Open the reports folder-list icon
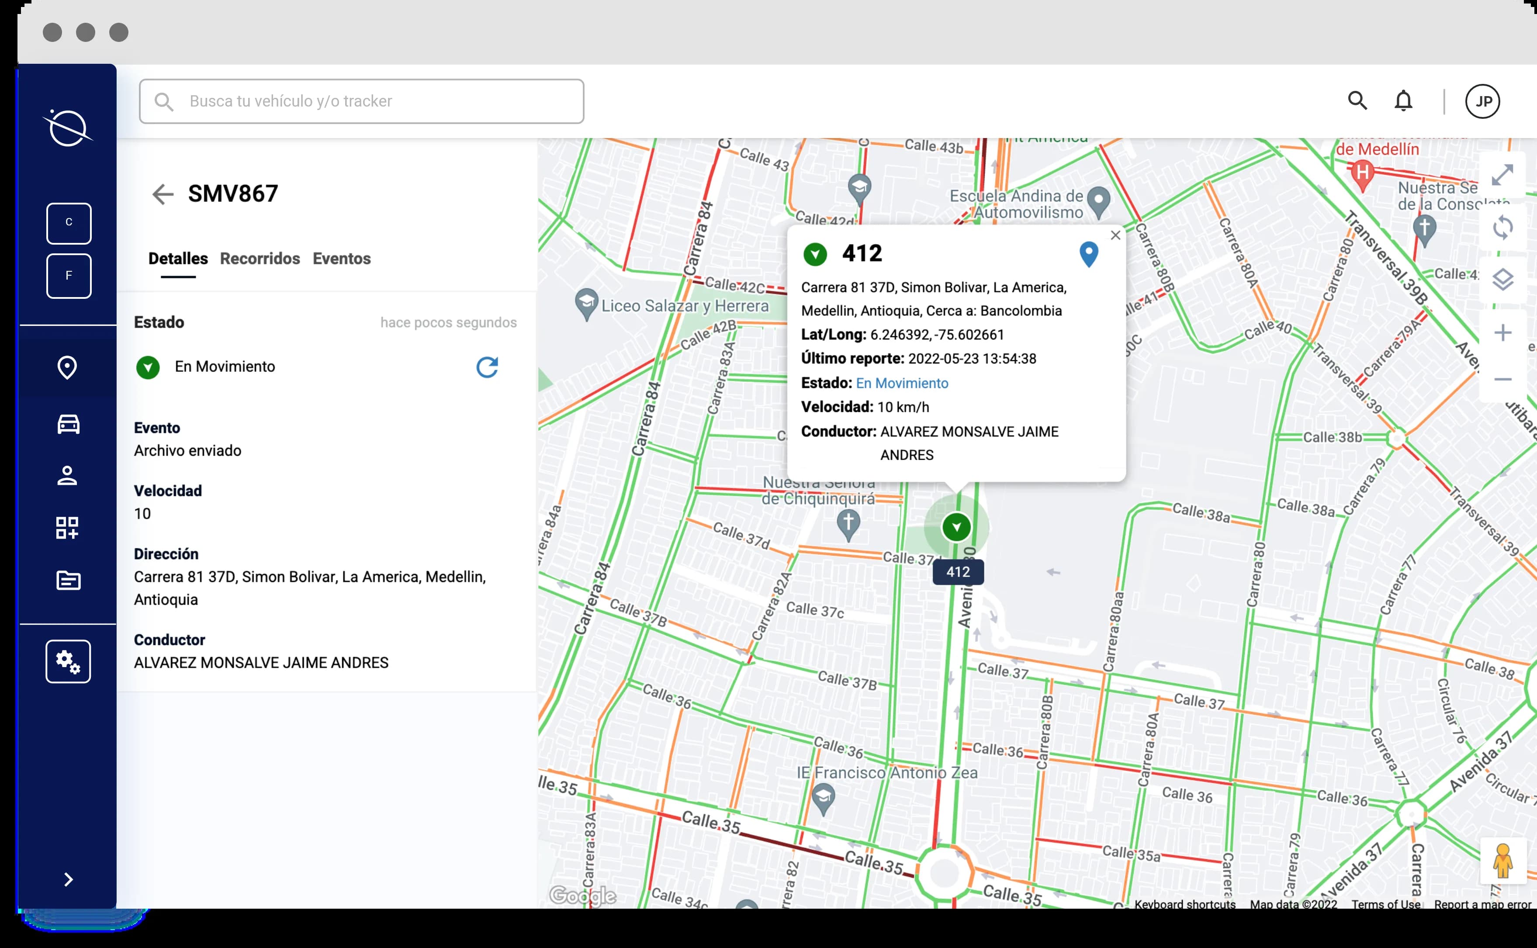The image size is (1537, 948). coord(68,580)
